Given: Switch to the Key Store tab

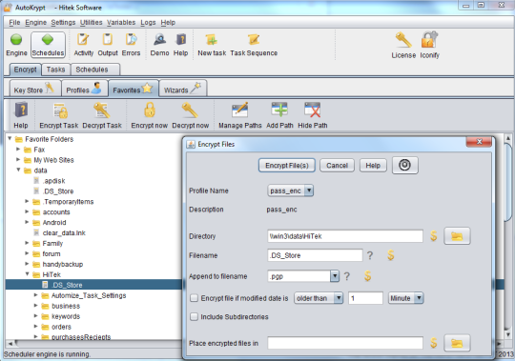Looking at the screenshot, I should (35, 89).
